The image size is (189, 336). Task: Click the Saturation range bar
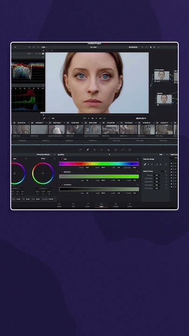99,176
